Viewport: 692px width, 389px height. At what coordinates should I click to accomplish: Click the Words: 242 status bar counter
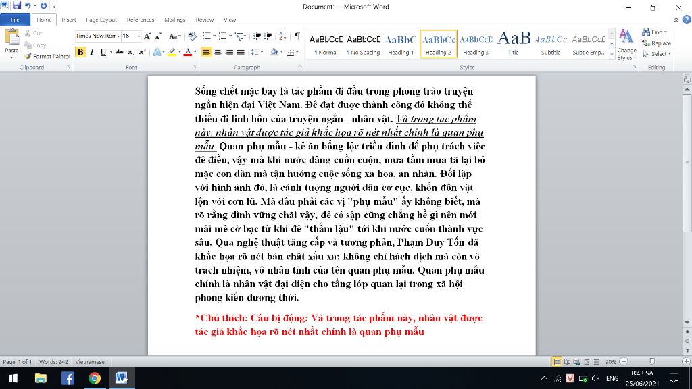(x=53, y=362)
